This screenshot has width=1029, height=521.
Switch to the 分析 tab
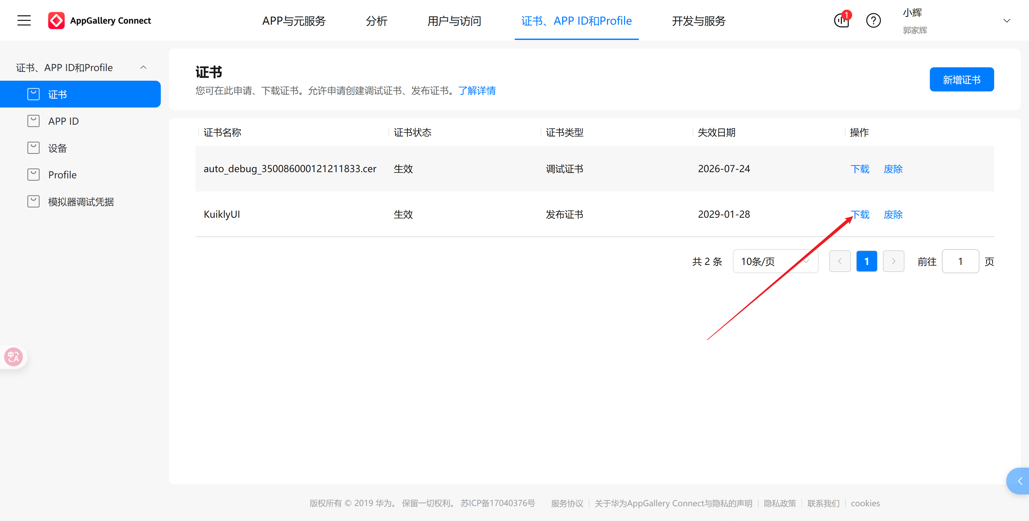[x=376, y=21]
